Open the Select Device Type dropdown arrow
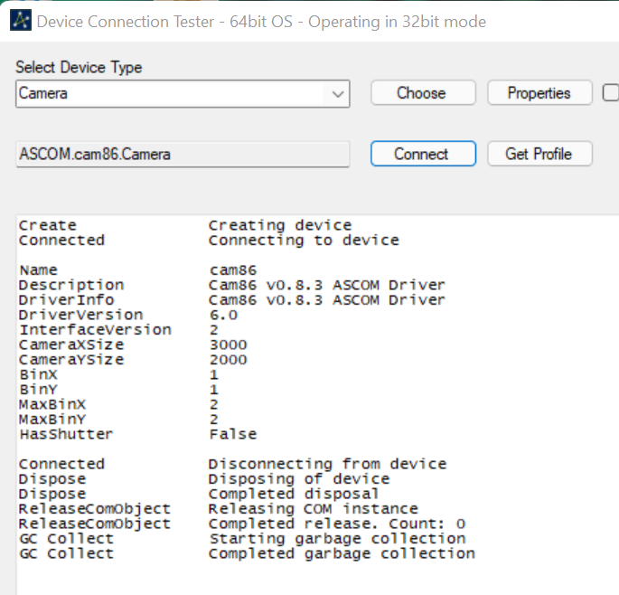Image resolution: width=619 pixels, height=595 pixels. pyautogui.click(x=338, y=94)
